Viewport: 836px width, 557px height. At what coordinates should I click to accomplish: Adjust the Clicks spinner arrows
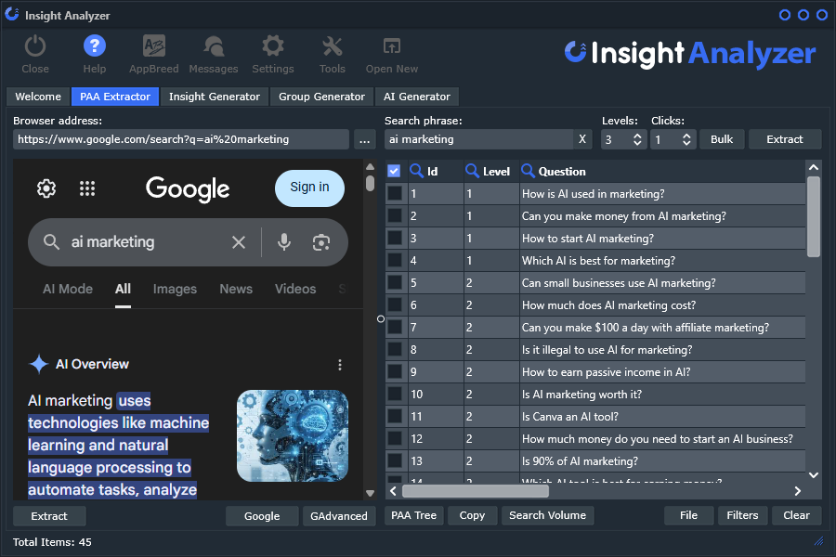[686, 139]
